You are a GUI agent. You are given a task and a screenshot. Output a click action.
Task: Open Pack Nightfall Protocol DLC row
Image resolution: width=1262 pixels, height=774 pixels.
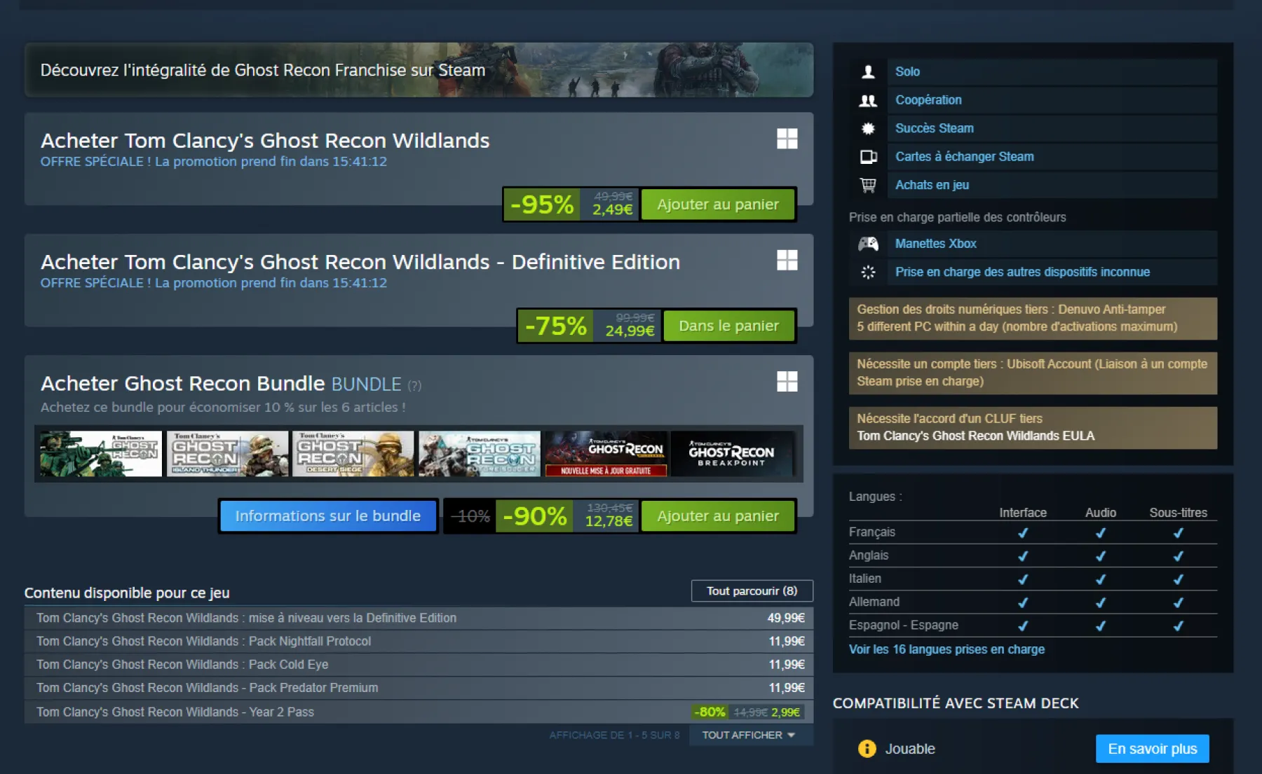tap(419, 641)
